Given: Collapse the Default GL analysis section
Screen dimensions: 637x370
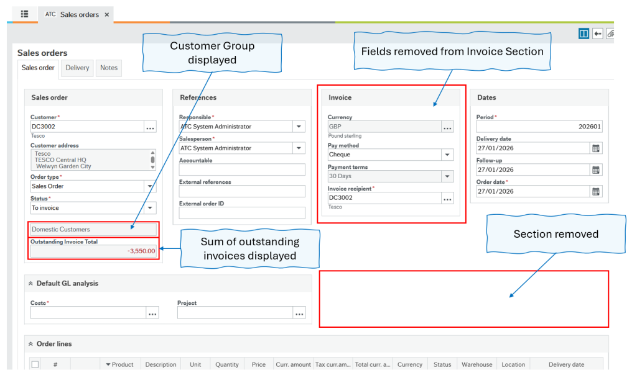Looking at the screenshot, I should click(31, 283).
